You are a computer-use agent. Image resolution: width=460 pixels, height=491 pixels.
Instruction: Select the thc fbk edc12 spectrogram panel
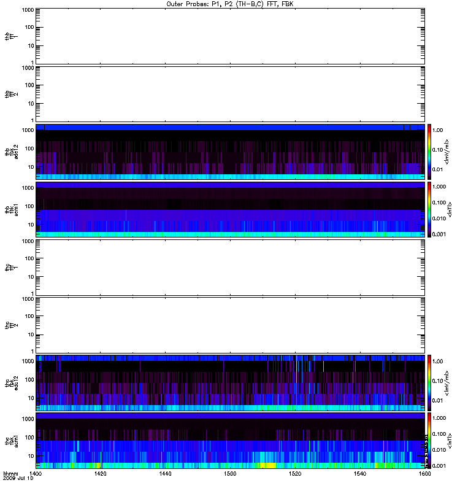pos(231,382)
